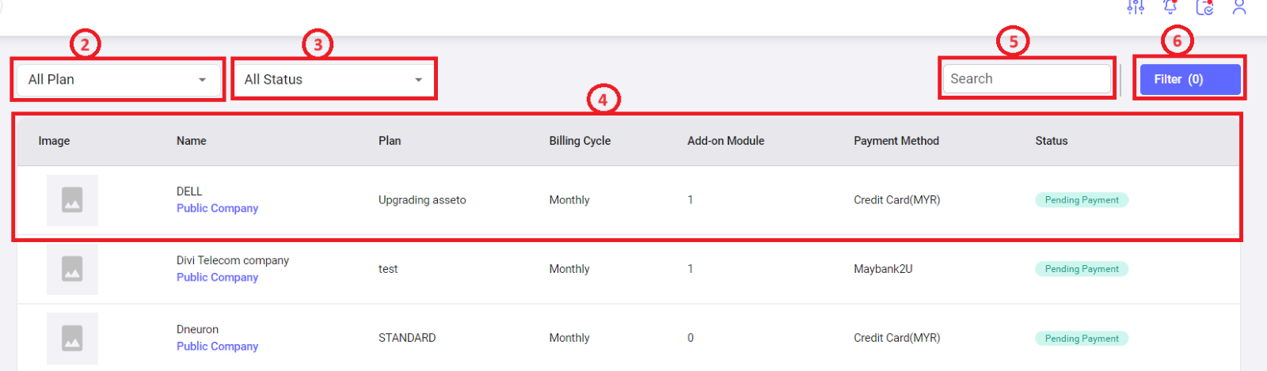Viewport: 1267px width, 371px height.
Task: Click DELL's Pending Payment status badge
Action: (x=1082, y=200)
